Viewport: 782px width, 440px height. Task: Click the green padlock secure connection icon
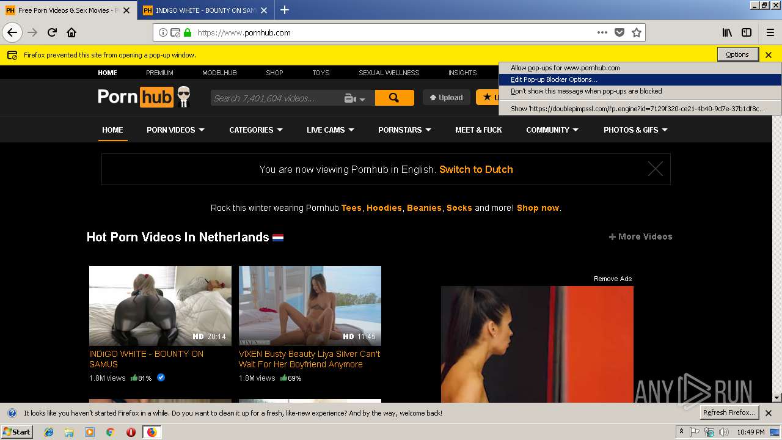pyautogui.click(x=188, y=32)
